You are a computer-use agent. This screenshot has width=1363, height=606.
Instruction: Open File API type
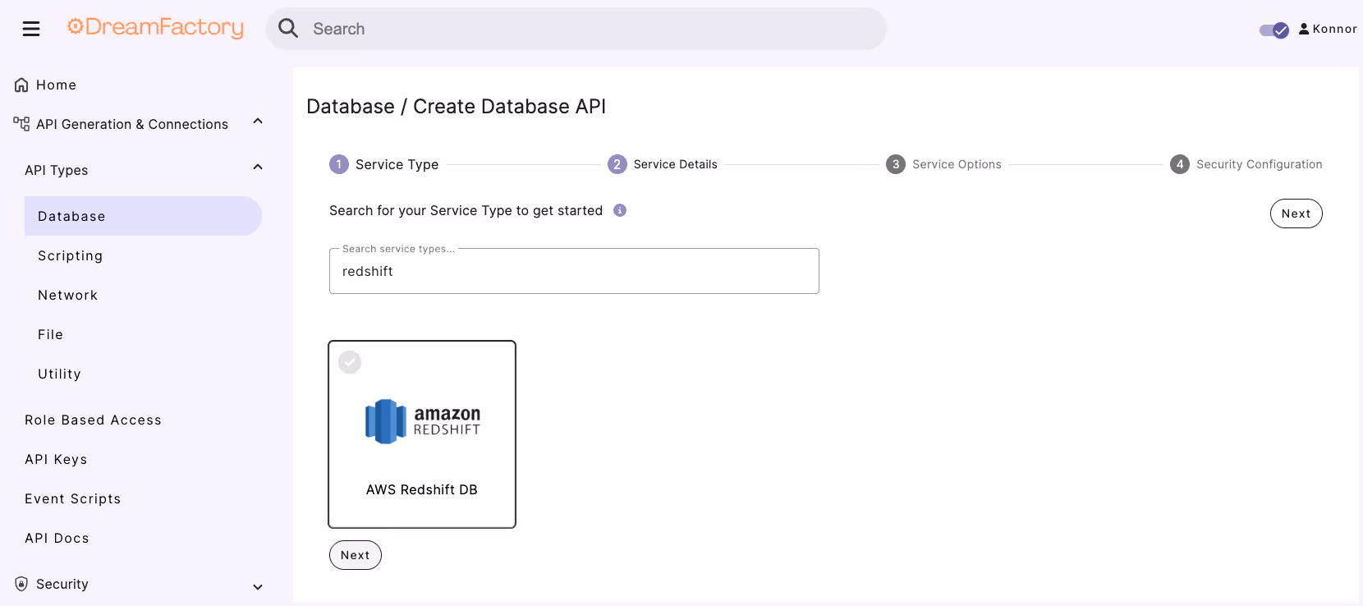click(x=51, y=334)
